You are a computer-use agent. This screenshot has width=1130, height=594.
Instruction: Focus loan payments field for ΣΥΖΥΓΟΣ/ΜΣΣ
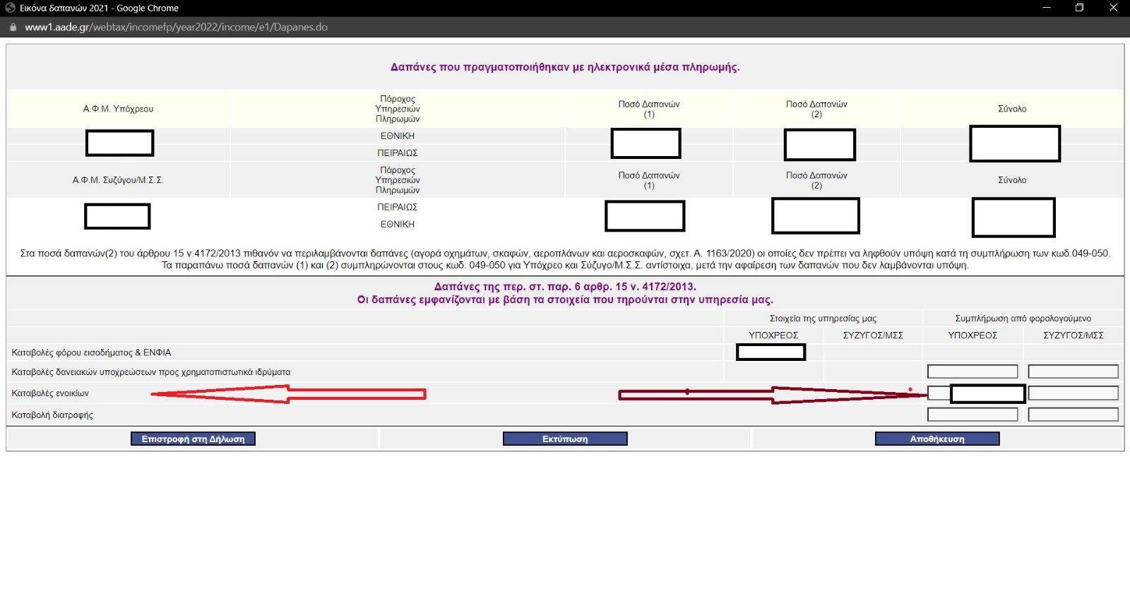coord(1073,372)
